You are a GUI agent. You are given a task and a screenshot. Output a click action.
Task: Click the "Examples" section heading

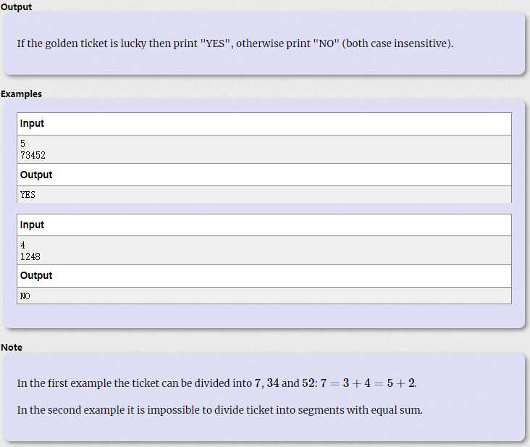[21, 94]
